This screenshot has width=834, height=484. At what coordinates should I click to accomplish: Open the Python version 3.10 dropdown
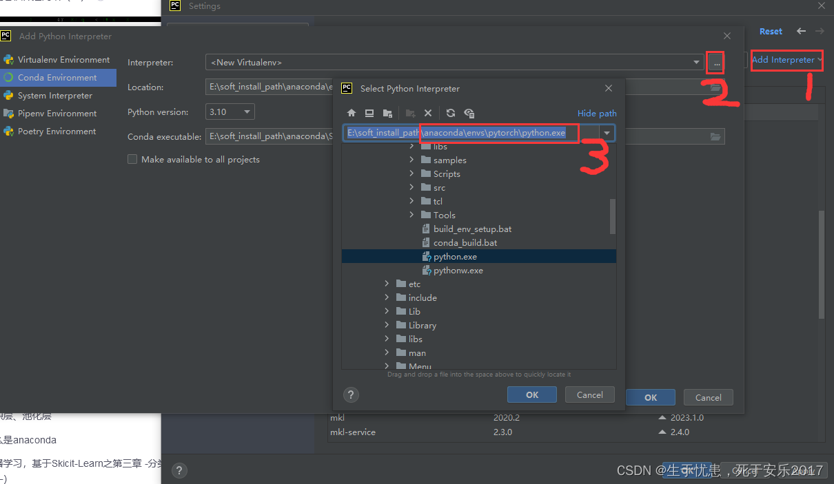click(230, 112)
